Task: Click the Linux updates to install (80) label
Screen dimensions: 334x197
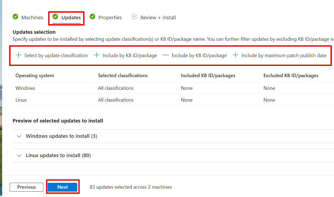Action: click(58, 155)
